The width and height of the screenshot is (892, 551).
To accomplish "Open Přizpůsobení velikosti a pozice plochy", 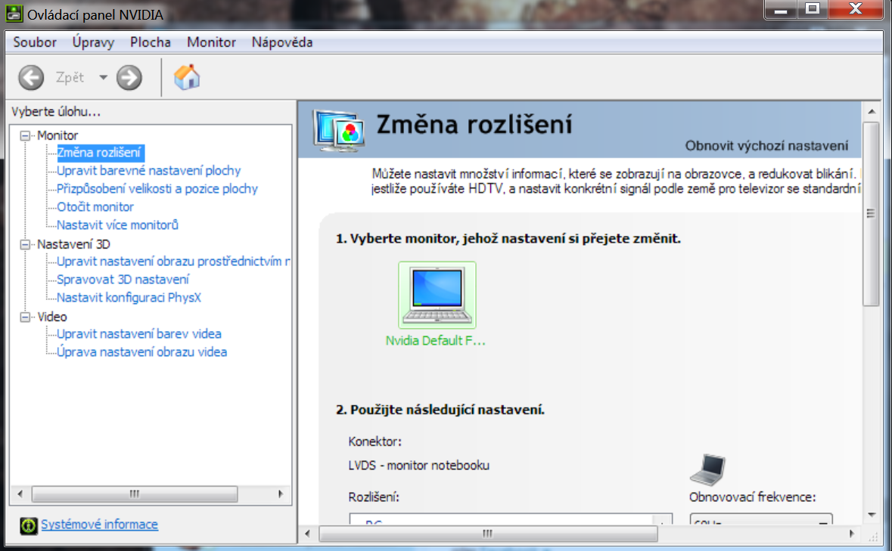I will [157, 189].
